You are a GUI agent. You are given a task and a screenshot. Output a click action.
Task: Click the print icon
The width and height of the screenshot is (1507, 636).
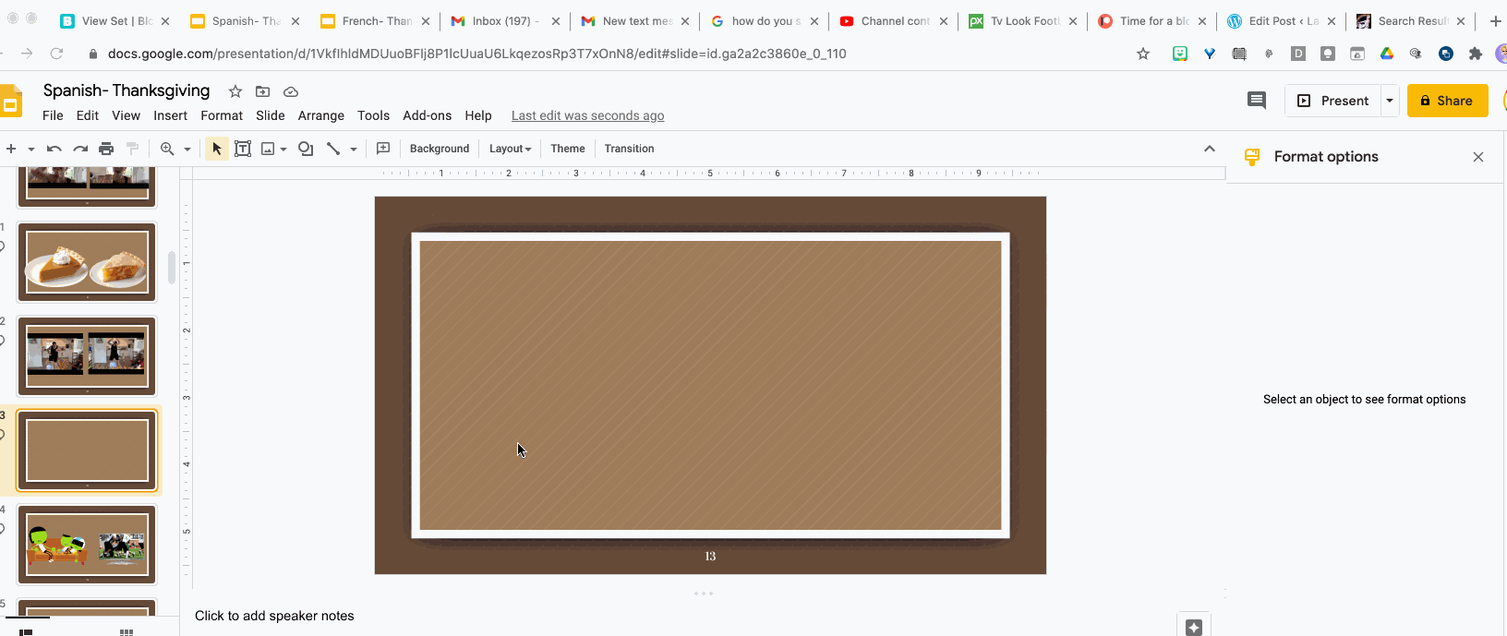coord(106,149)
